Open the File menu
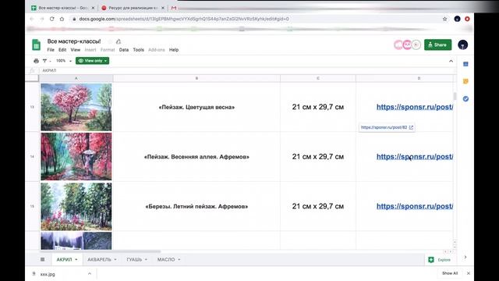The width and height of the screenshot is (499, 281). coord(51,50)
